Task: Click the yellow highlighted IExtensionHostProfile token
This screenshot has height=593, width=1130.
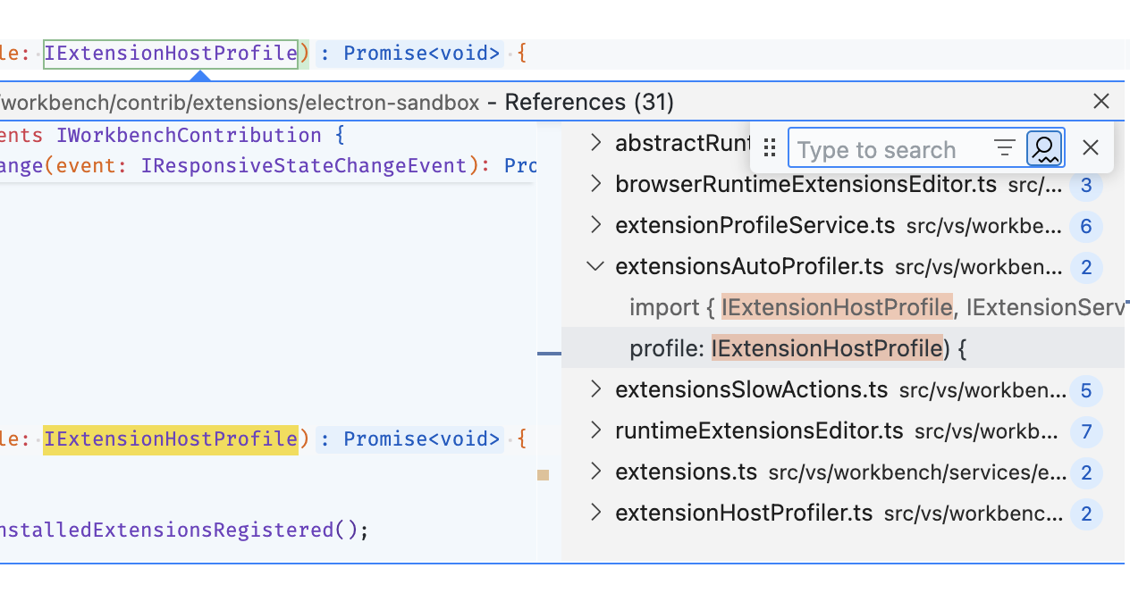Action: pyautogui.click(x=172, y=438)
